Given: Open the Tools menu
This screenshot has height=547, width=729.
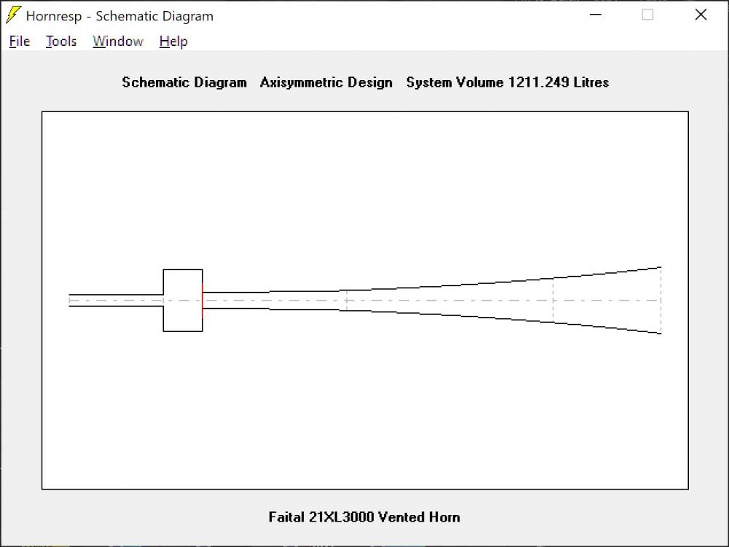Looking at the screenshot, I should (61, 42).
